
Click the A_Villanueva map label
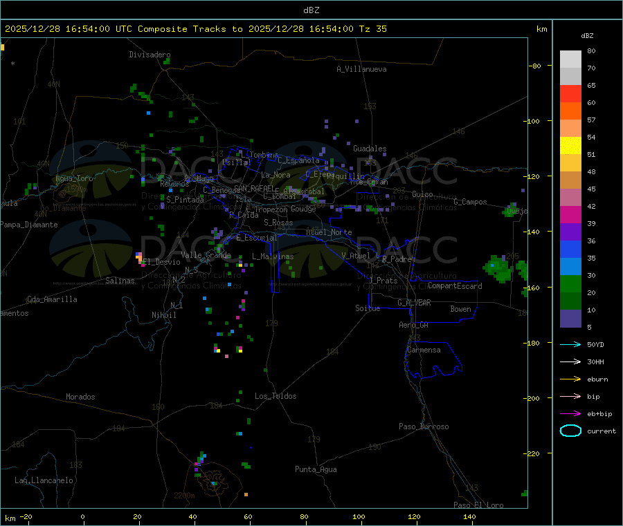(361, 69)
